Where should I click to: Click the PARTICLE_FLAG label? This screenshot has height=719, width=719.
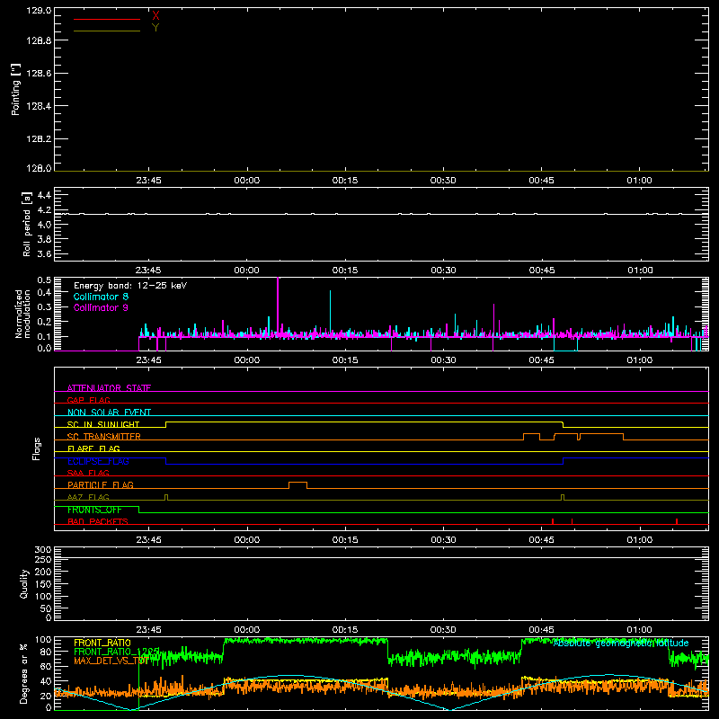click(101, 484)
